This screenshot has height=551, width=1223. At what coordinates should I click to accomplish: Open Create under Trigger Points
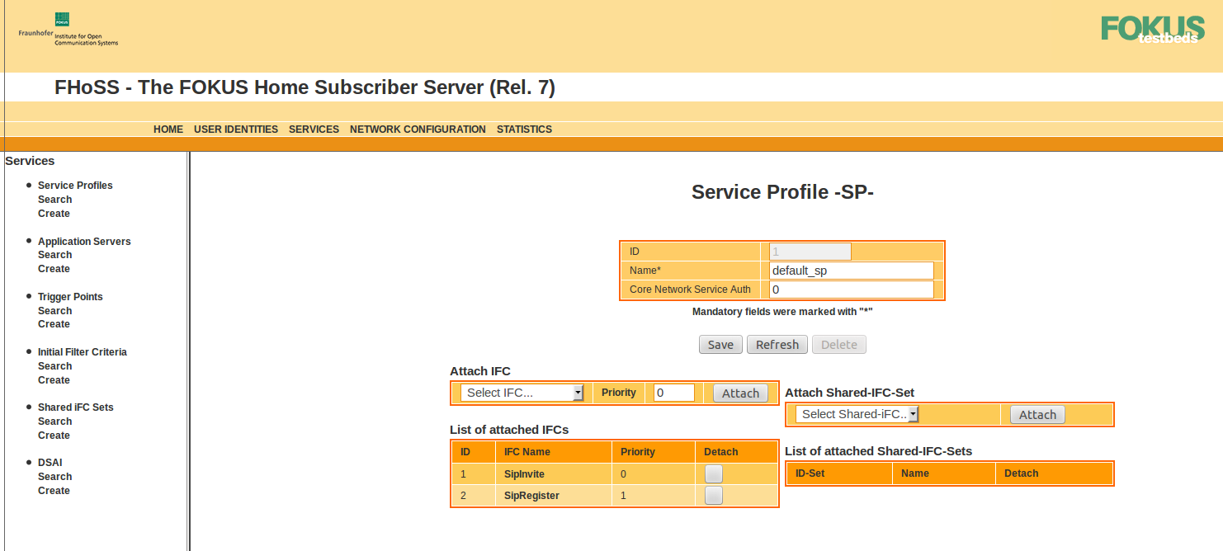pos(54,324)
